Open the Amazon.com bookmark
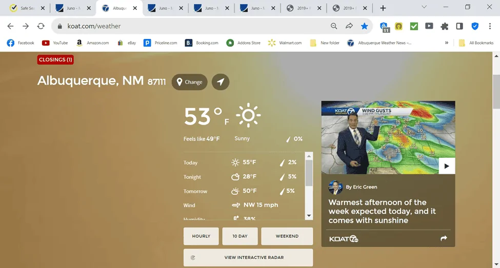This screenshot has height=268, width=500. point(92,43)
